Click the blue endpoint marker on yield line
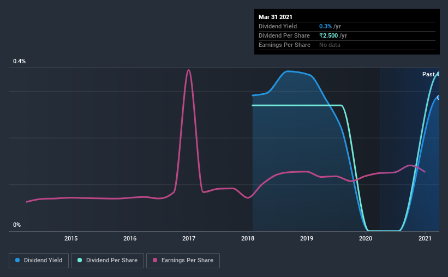 click(x=438, y=98)
